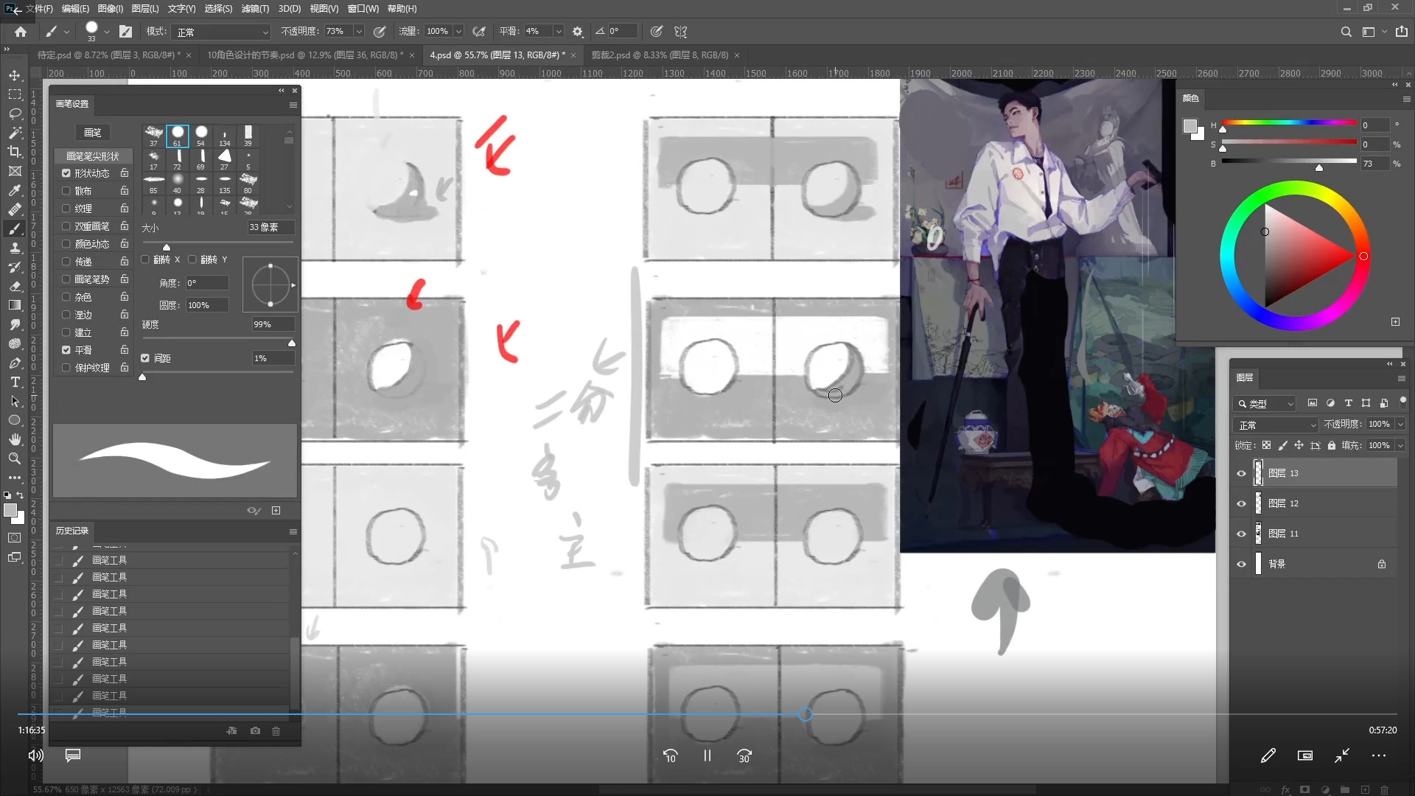Click the hue H slider in color panel

pos(1289,122)
